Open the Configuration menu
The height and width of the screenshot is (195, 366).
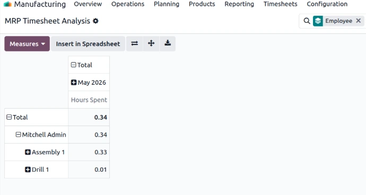(x=327, y=4)
